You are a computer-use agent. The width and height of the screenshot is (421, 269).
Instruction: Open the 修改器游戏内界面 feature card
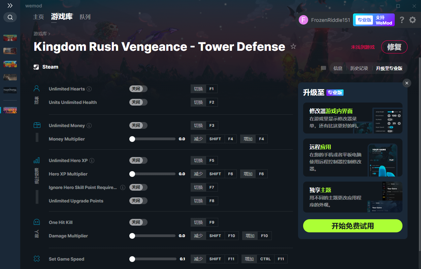pos(353,118)
